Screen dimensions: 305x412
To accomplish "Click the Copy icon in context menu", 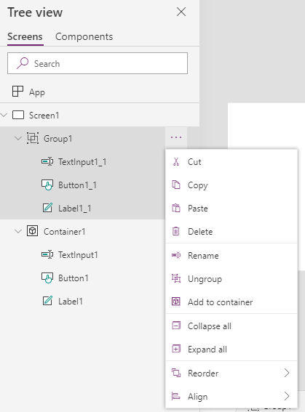I will pos(176,185).
